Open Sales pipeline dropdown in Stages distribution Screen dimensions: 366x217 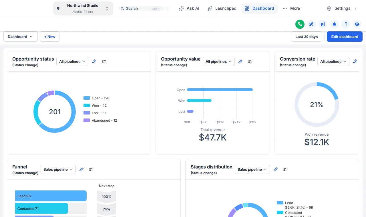[252, 169]
